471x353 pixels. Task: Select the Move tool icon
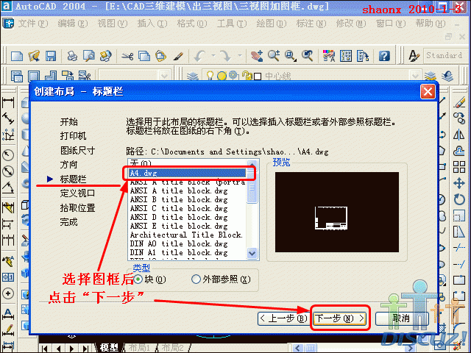pos(459,183)
